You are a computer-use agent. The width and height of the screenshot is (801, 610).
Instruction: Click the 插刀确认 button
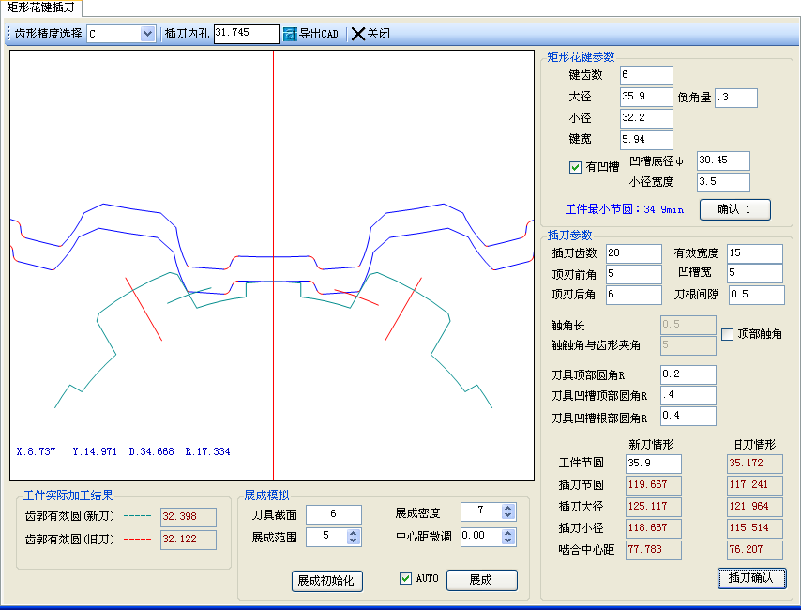[751, 578]
